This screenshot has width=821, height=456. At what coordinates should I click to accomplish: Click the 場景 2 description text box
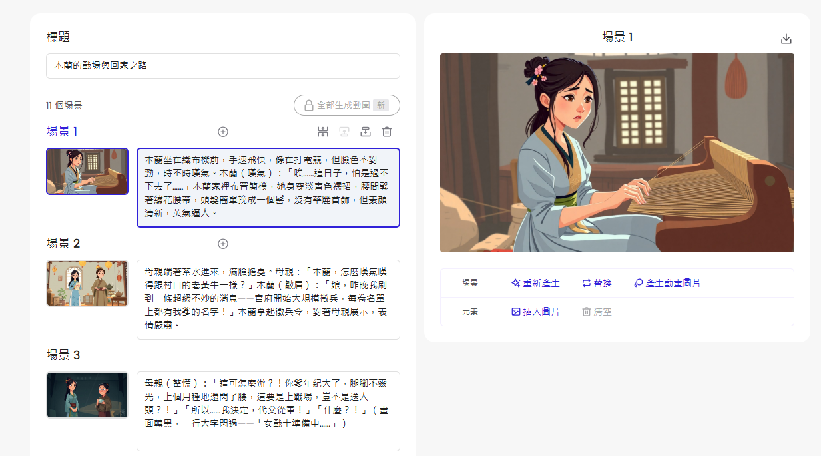point(268,300)
